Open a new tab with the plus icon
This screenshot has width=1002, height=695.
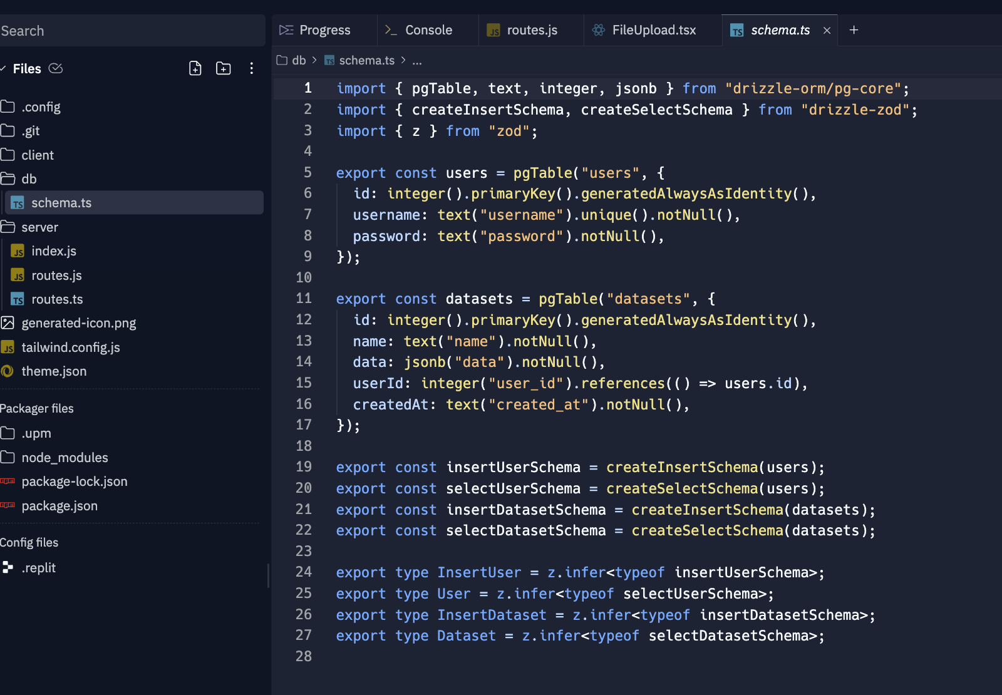(854, 30)
